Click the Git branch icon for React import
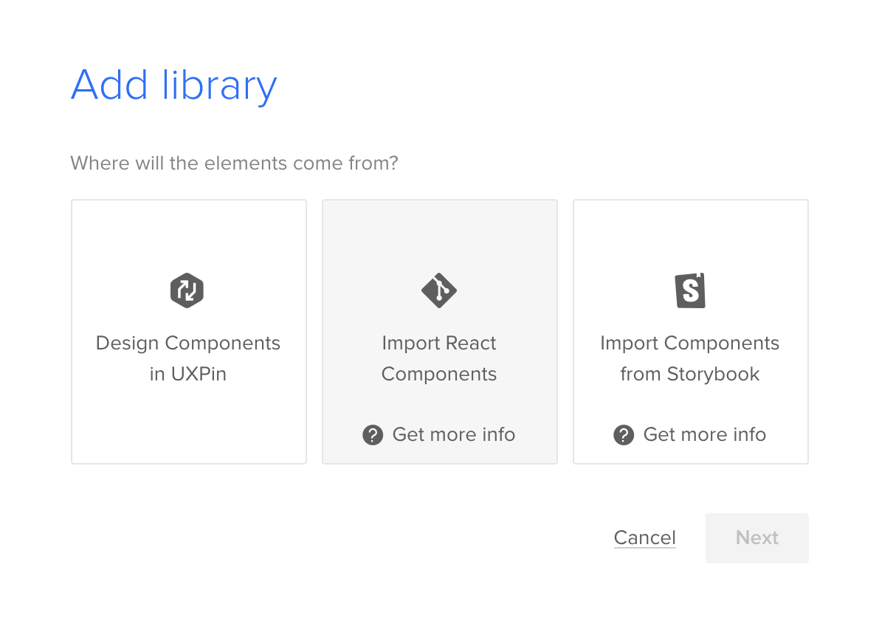This screenshot has height=623, width=879. pyautogui.click(x=439, y=290)
